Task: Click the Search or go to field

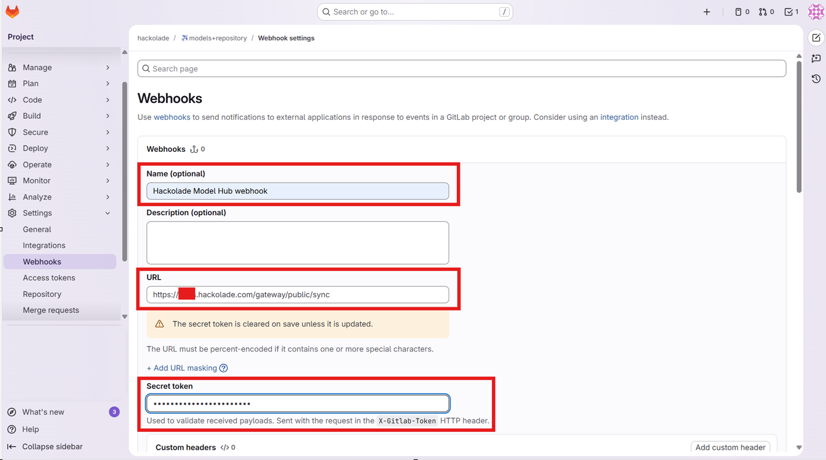Action: 415,11
